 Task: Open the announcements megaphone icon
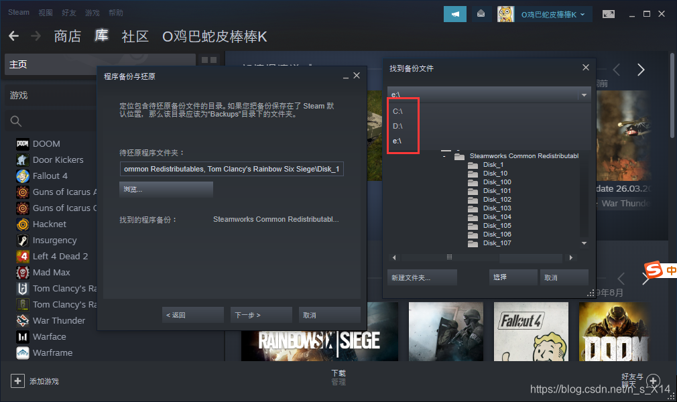click(455, 14)
